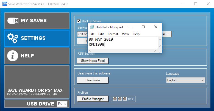Click the Notepad icon in Notepad title bar
This screenshot has width=214, height=111.
[x=92, y=27]
